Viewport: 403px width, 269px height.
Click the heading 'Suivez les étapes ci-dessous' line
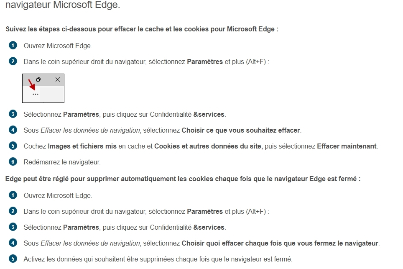point(142,29)
